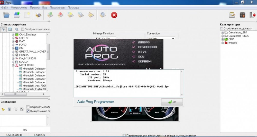This screenshot has height=137, width=257.
Task: Click the open file folder toolbar icon
Action: [x=7, y=15]
